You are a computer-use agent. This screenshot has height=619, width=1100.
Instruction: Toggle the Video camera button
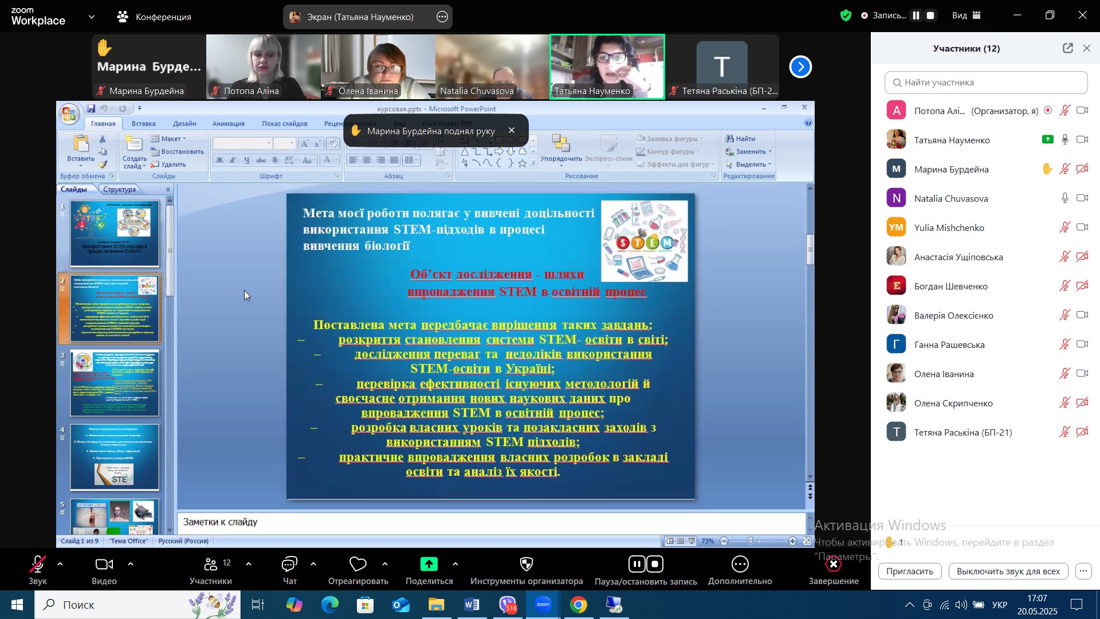point(104,565)
